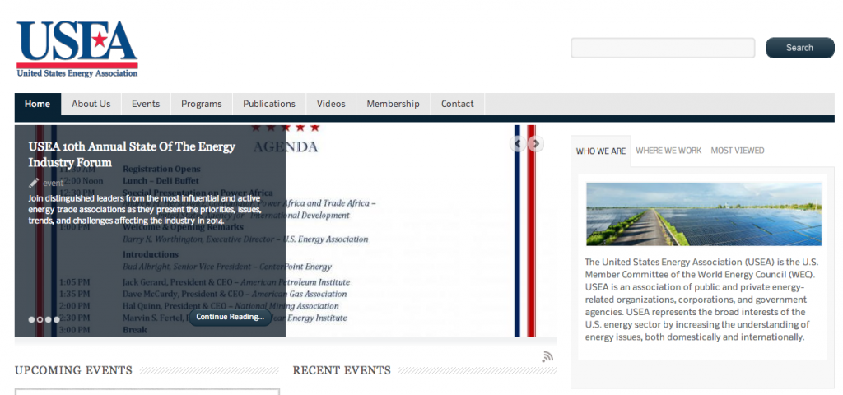Viewport: 843px width, 395px height.
Task: Click the USEA logo
Action: click(x=77, y=49)
